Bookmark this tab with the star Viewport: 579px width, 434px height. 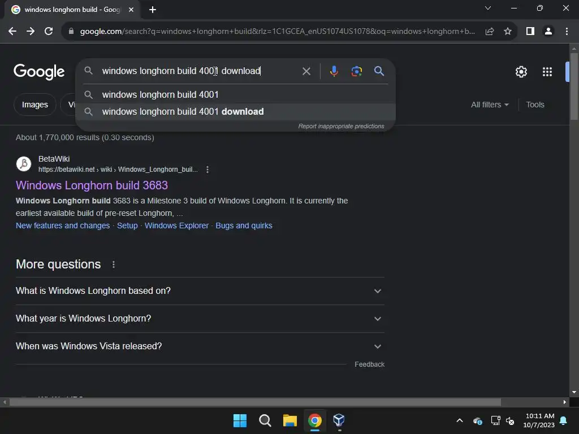[x=508, y=32]
